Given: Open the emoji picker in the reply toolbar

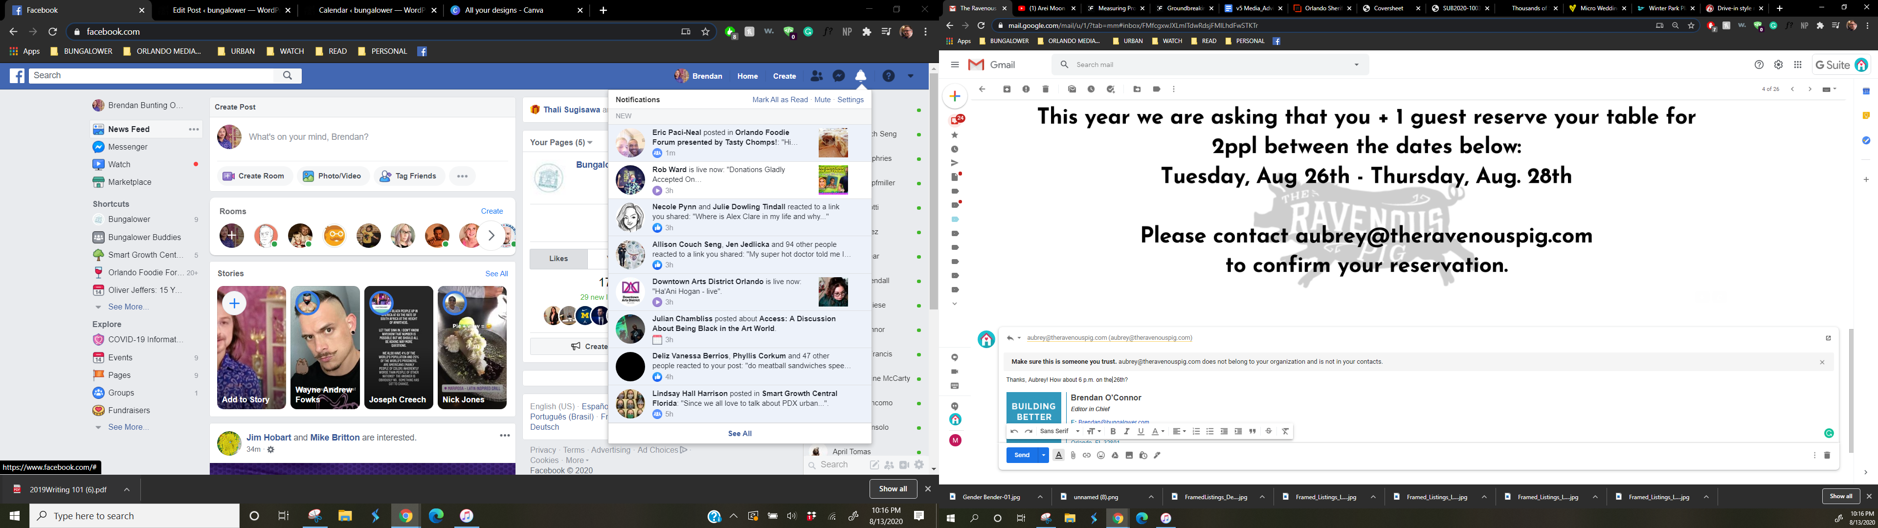Looking at the screenshot, I should 1101,455.
